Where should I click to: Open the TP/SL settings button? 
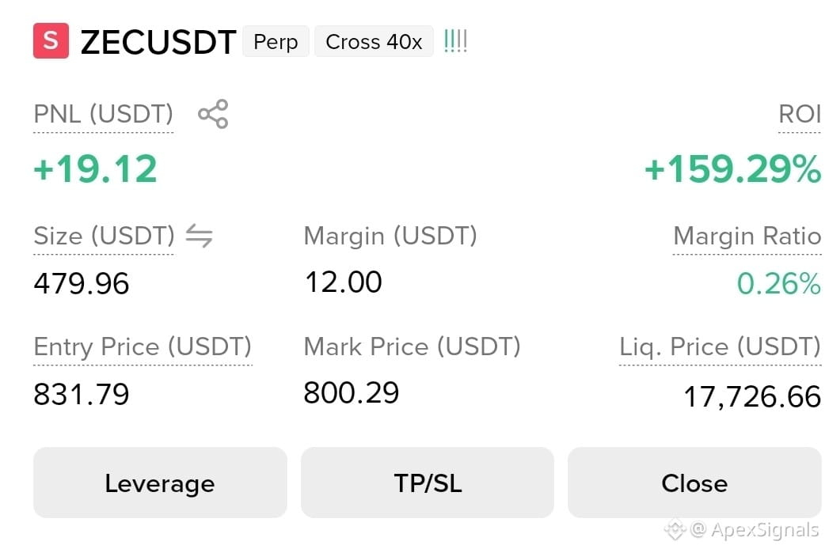pos(428,483)
